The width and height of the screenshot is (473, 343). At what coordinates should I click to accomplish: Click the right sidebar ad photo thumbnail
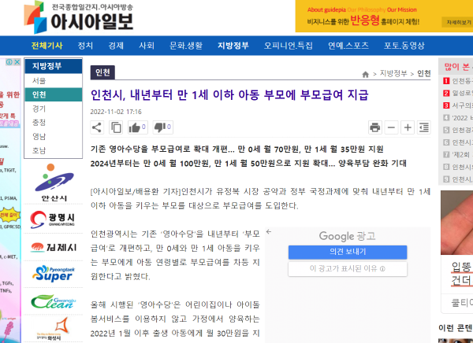[x=456, y=223]
